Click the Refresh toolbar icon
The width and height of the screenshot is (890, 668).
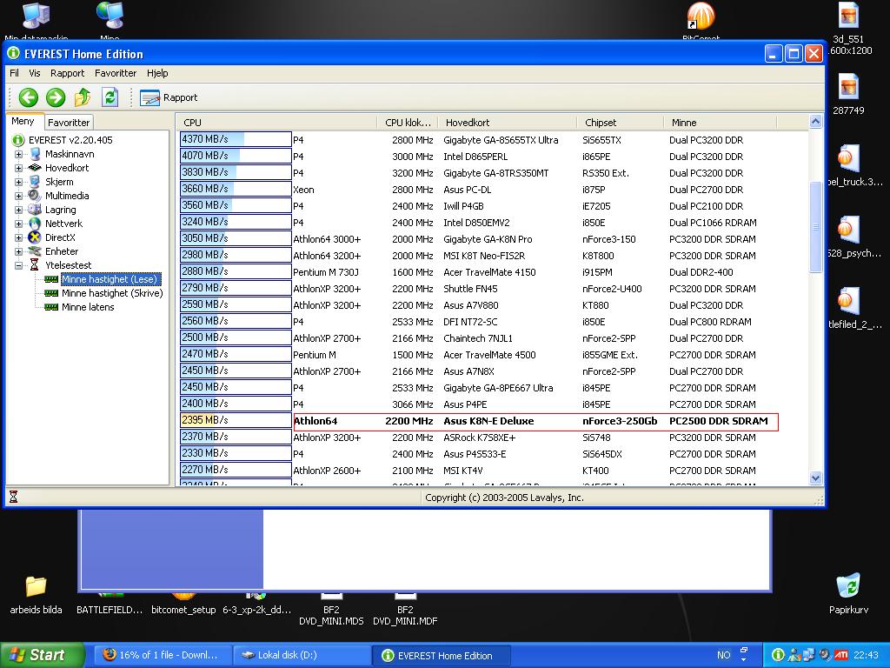pos(110,97)
